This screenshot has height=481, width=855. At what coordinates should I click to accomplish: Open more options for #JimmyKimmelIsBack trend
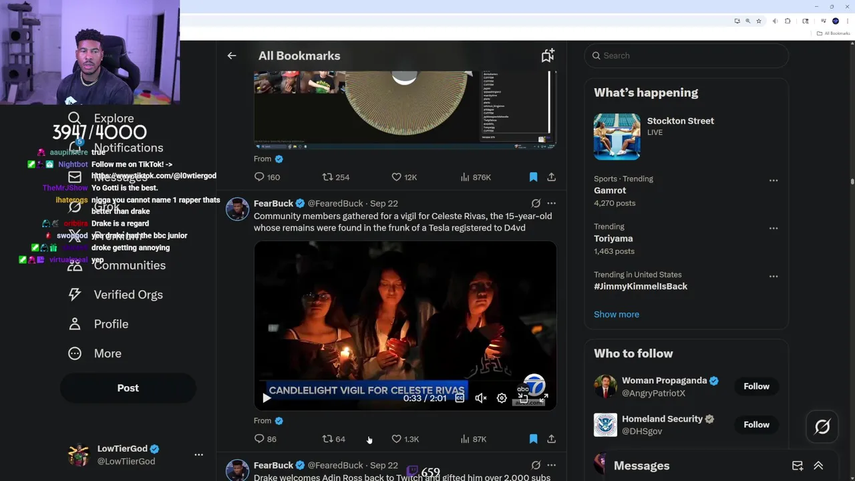pyautogui.click(x=773, y=277)
